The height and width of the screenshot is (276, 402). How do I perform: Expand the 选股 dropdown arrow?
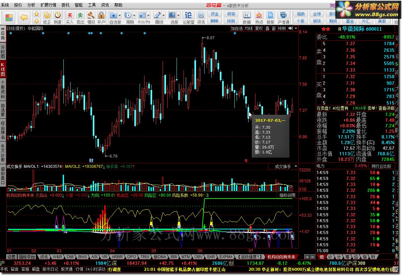pyautogui.click(x=179, y=15)
